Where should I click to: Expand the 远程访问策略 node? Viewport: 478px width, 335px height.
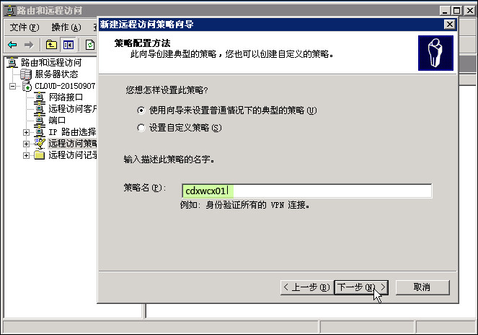pos(26,144)
